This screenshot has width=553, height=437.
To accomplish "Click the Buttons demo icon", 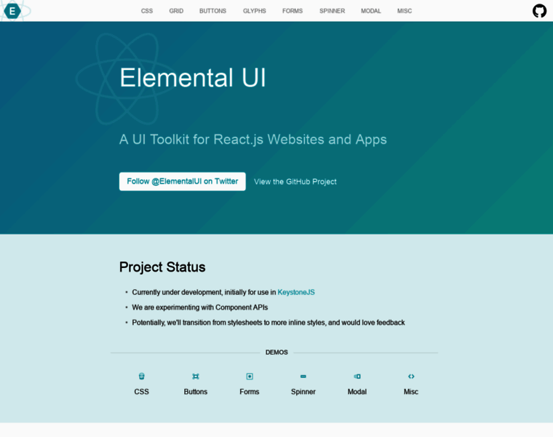I will (x=196, y=377).
